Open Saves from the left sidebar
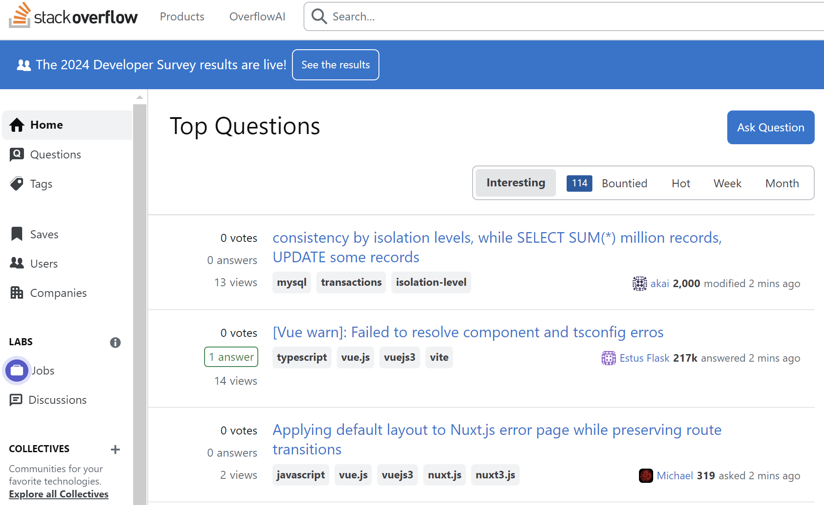This screenshot has width=824, height=505. (44, 234)
